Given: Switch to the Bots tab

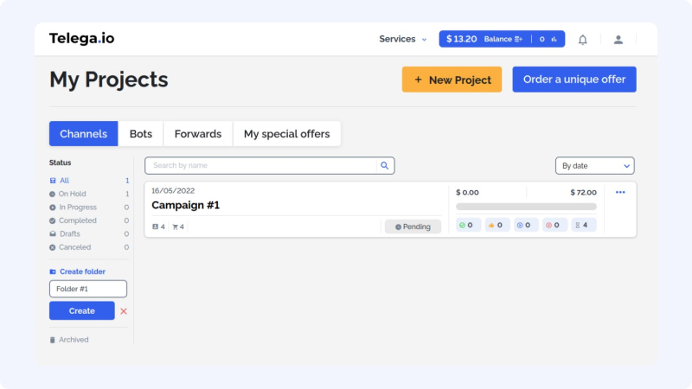Looking at the screenshot, I should pyautogui.click(x=141, y=134).
